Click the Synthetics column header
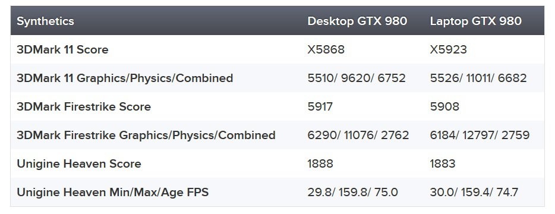This screenshot has width=555, height=214. point(45,21)
